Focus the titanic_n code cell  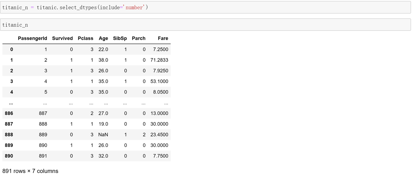205,25
